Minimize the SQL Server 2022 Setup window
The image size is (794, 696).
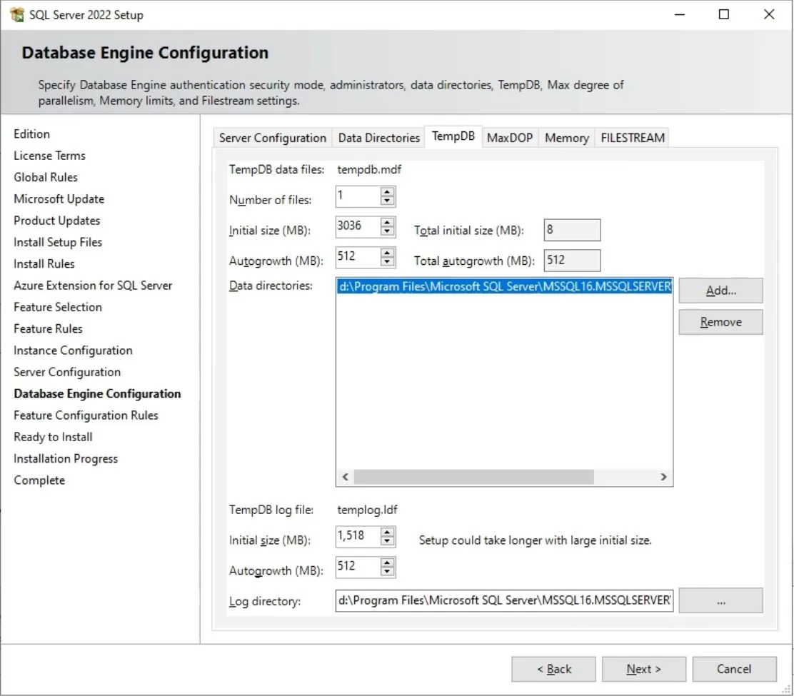[680, 15]
